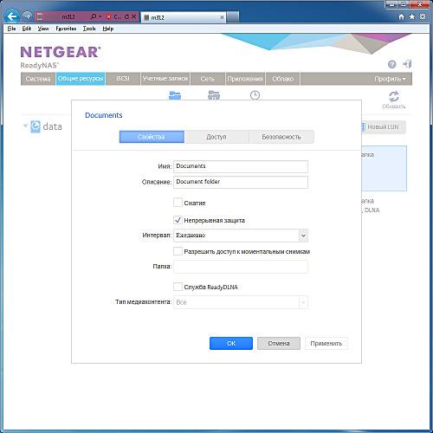Image resolution: width=433 pixels, height=433 pixels.
Task: Stop loading with address bar X icon
Action: click(x=133, y=17)
